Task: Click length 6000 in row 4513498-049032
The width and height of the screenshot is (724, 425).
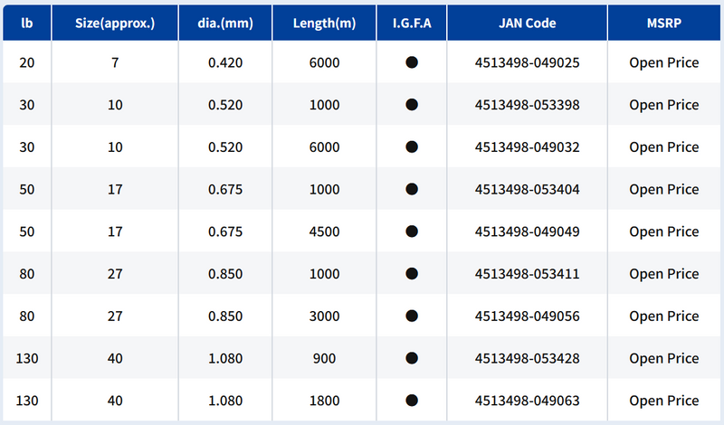Action: click(x=324, y=146)
